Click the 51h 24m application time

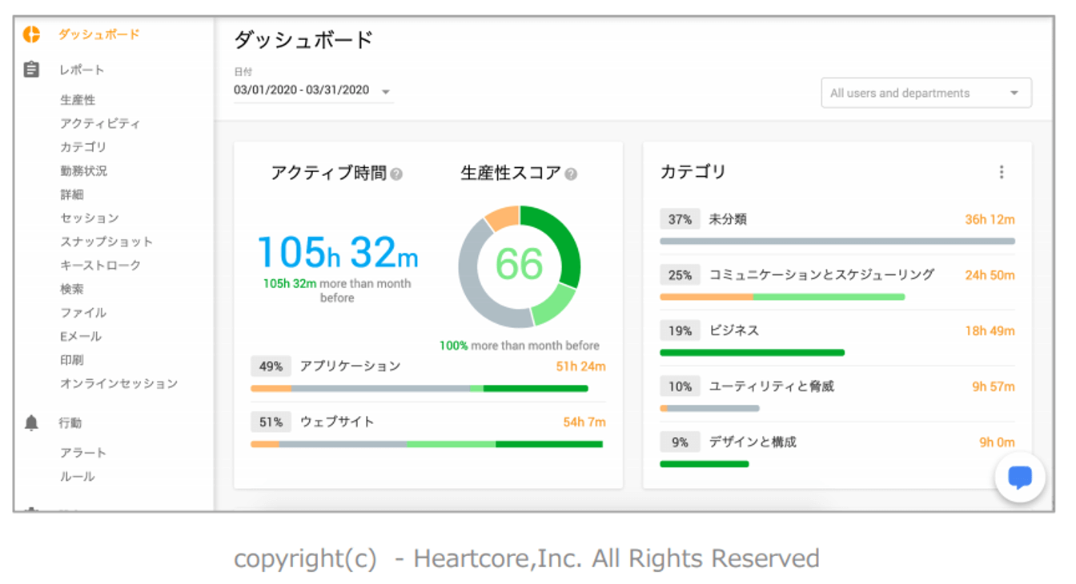tap(580, 366)
